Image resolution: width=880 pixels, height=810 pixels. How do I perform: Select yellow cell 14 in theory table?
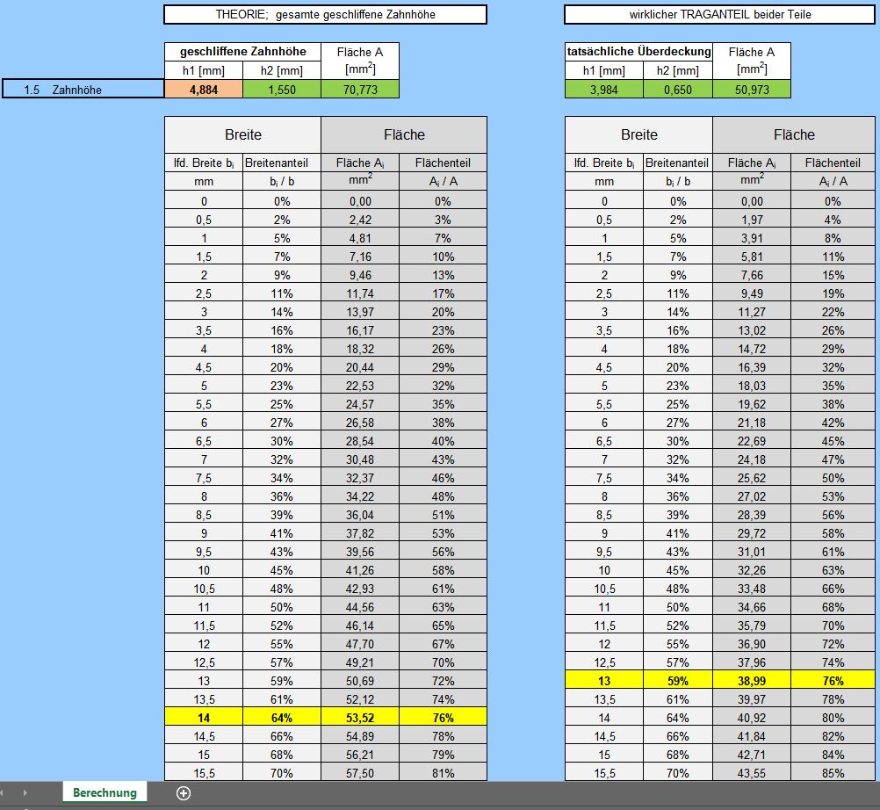(204, 718)
